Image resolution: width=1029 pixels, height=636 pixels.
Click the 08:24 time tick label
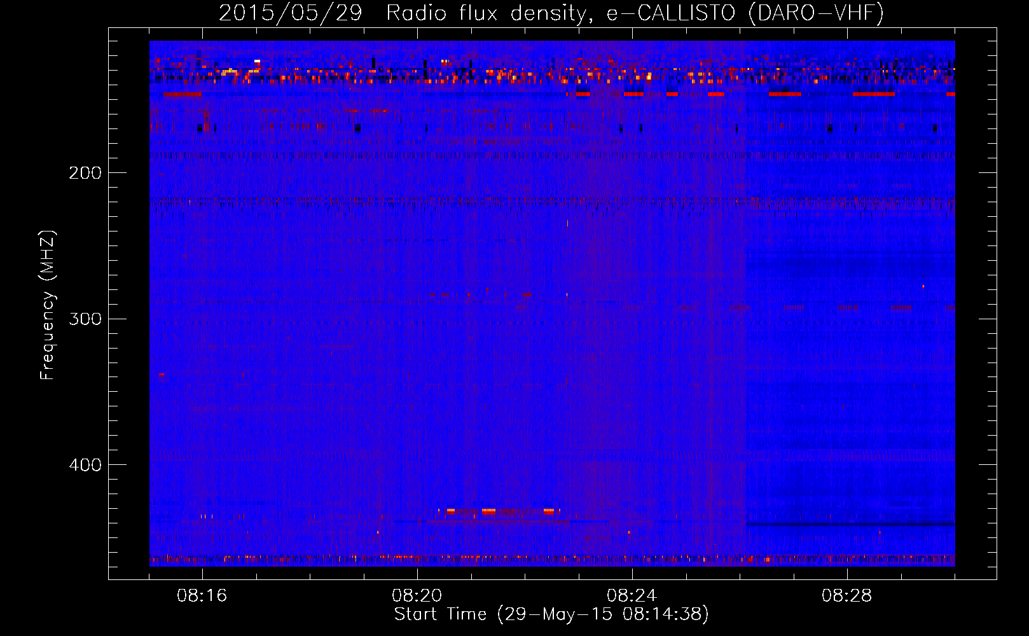coord(632,596)
